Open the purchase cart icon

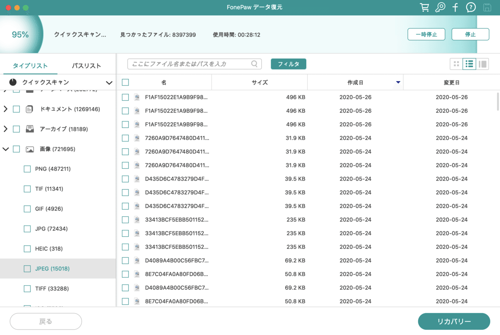pos(424,7)
